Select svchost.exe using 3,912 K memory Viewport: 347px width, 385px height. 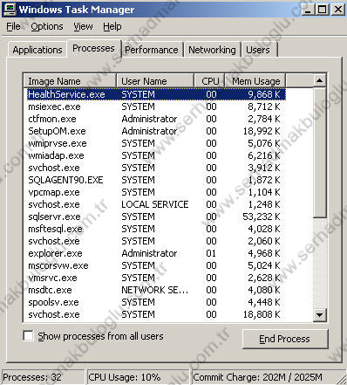156,168
